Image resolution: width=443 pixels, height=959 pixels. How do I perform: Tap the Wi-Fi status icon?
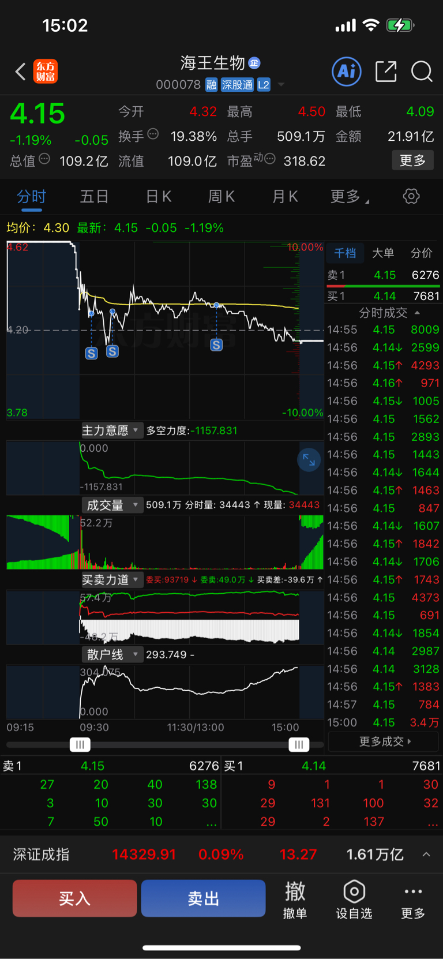click(x=371, y=25)
